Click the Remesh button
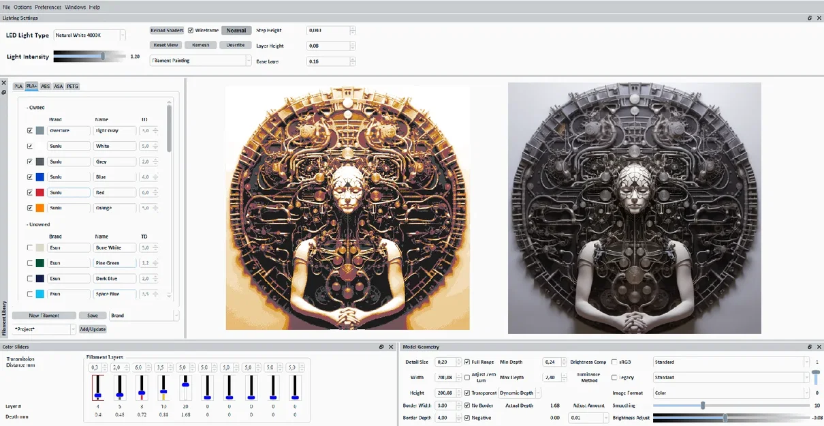Screen dimensions: 824x426 click(x=201, y=45)
